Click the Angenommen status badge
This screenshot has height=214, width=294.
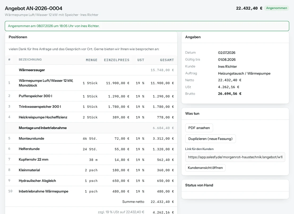pyautogui.click(x=276, y=8)
